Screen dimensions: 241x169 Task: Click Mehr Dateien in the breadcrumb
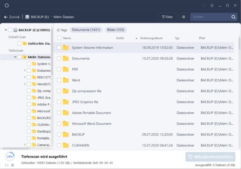[x=64, y=17]
